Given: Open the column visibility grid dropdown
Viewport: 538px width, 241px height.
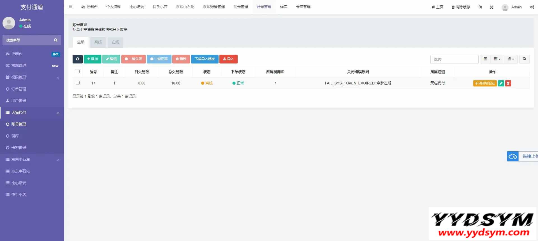Looking at the screenshot, I should tap(497, 59).
